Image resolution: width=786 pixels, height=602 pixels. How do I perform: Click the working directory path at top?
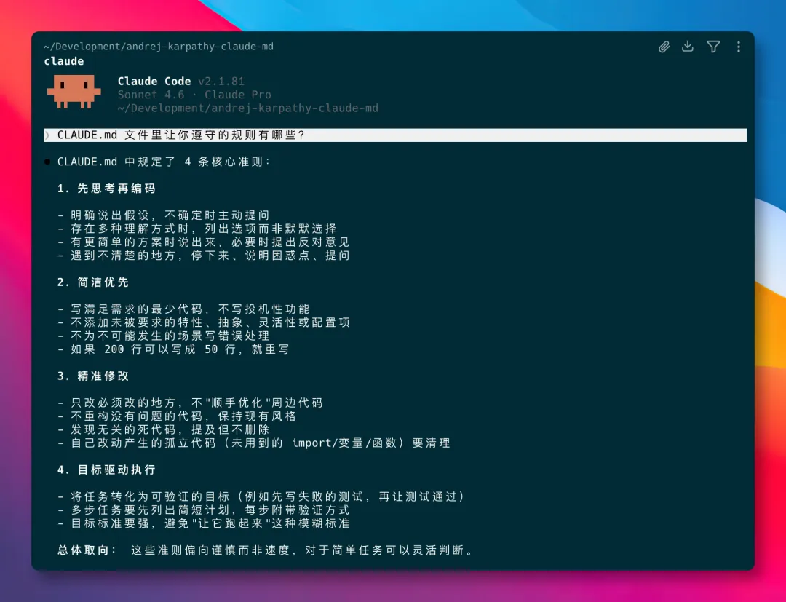coord(159,47)
